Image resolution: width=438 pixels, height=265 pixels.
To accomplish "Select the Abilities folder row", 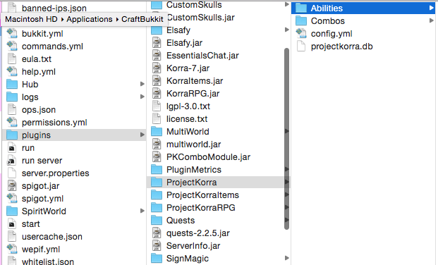I will (x=363, y=8).
